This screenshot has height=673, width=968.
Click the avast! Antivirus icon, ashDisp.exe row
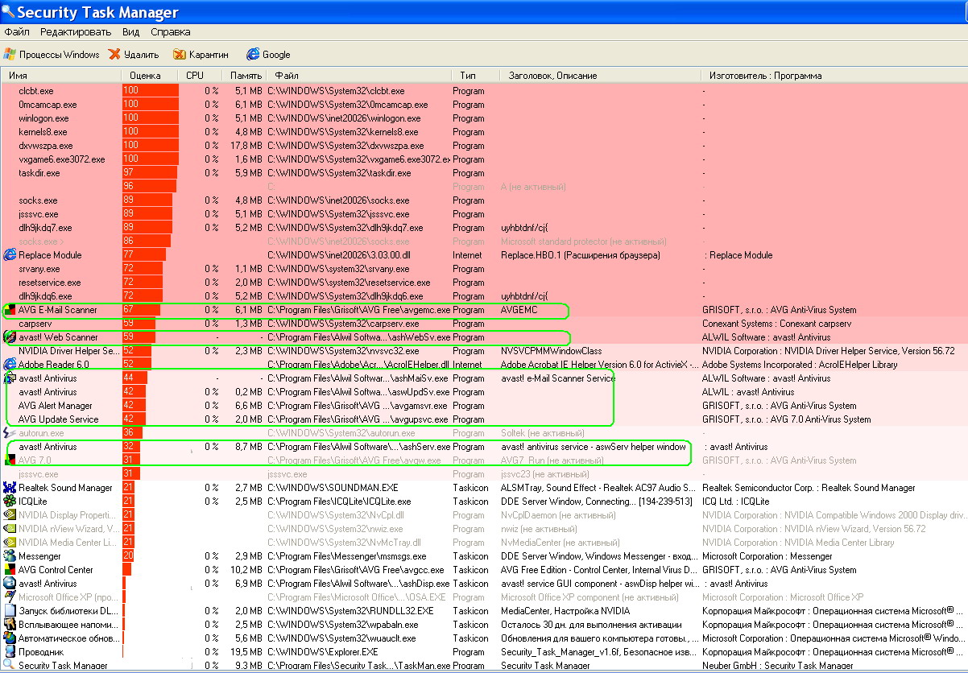(x=10, y=584)
